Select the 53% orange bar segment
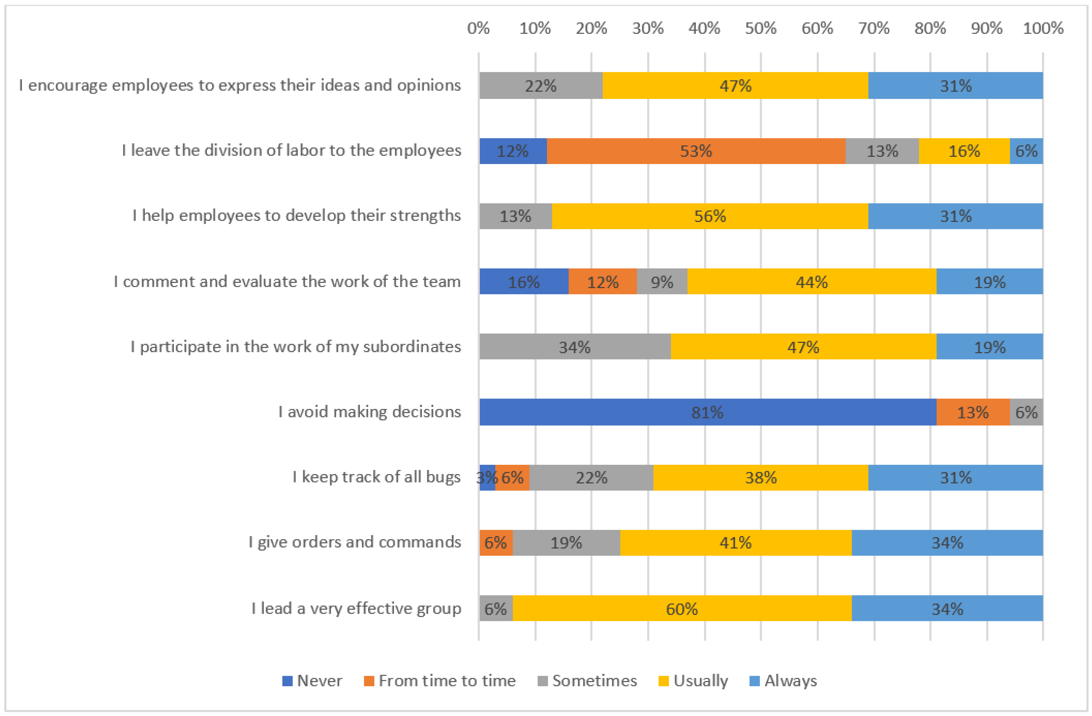 696,151
